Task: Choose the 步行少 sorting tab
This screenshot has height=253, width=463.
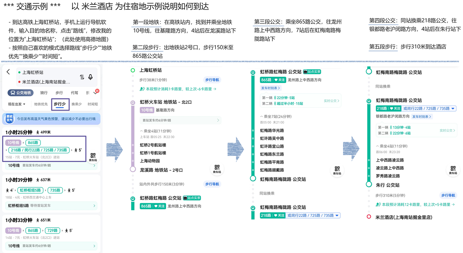Action: (x=60, y=104)
